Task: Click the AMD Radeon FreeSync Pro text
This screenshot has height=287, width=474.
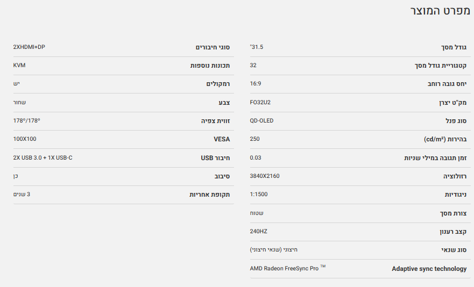Action: tap(284, 268)
